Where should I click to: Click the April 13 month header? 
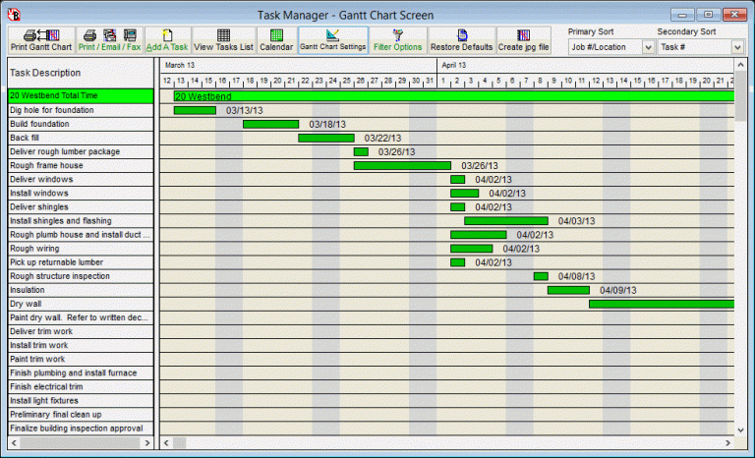(586, 65)
